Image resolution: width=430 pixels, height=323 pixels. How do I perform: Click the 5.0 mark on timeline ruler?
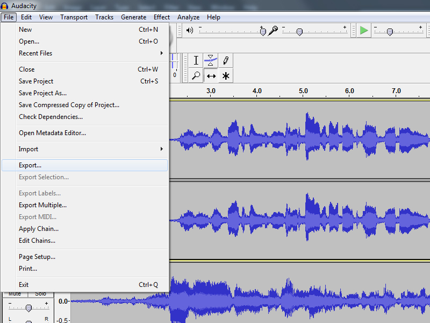coord(303,91)
